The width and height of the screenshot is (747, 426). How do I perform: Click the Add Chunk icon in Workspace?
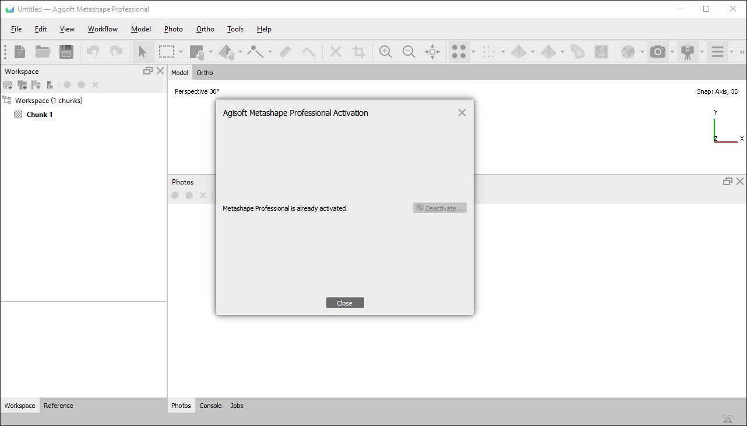click(x=8, y=84)
